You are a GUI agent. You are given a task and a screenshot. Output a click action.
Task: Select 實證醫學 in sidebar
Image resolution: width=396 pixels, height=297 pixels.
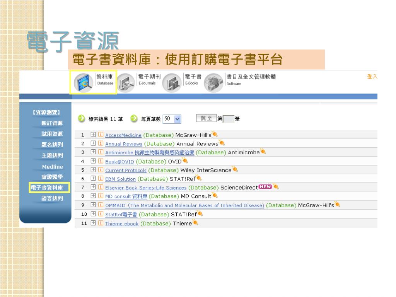52,177
